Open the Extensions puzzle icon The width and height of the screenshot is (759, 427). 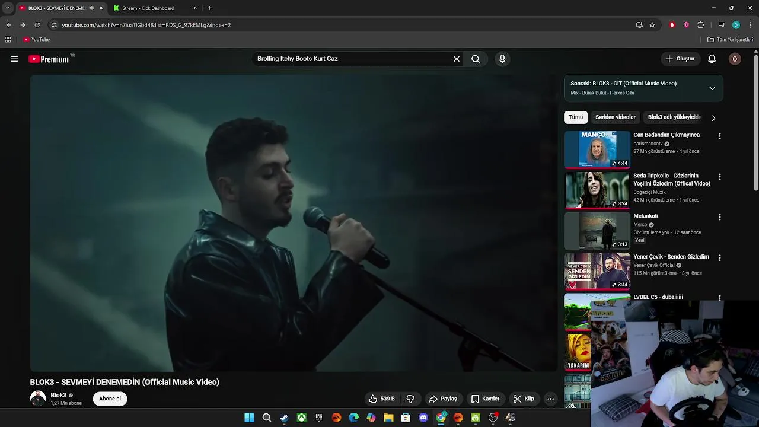(x=701, y=25)
